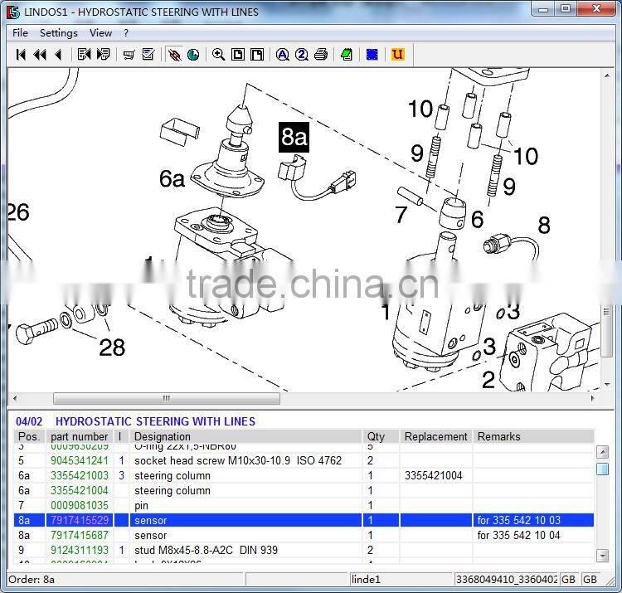The height and width of the screenshot is (593, 622).
Task: Click diagram scrollbar right arrow
Action: pos(593,398)
